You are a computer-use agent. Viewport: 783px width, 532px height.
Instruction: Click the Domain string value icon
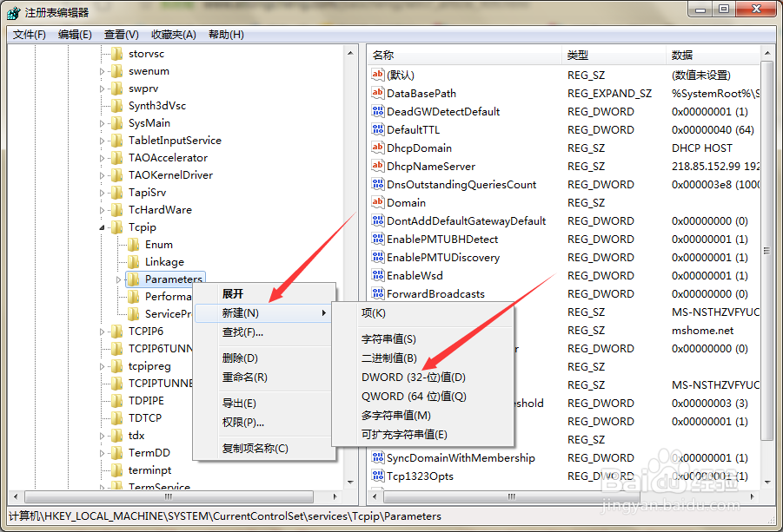[x=377, y=202]
